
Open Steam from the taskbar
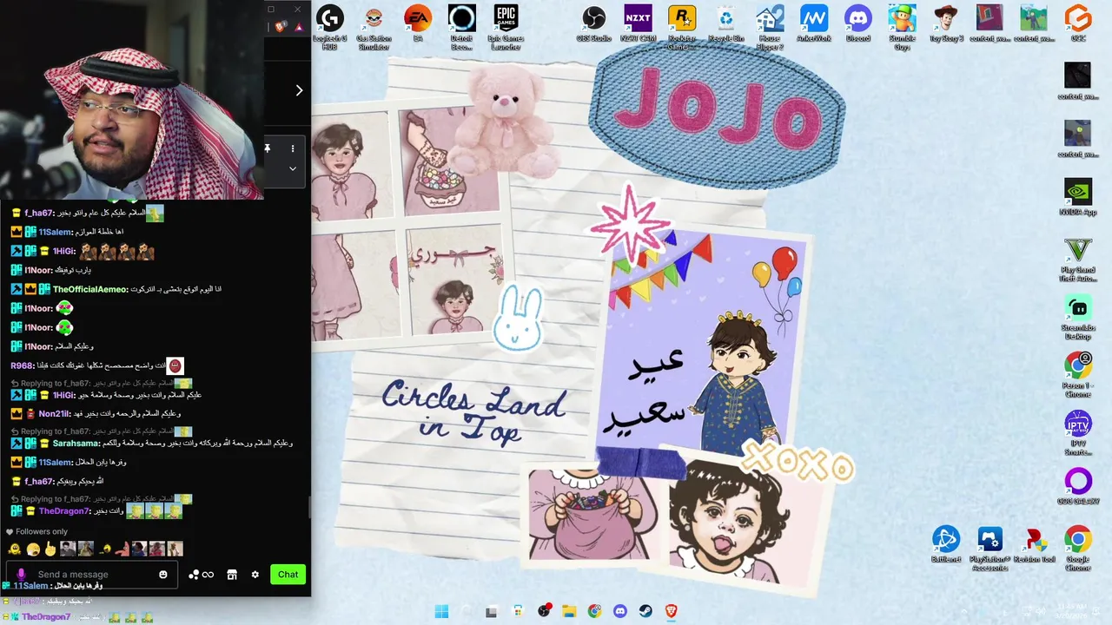pos(645,611)
